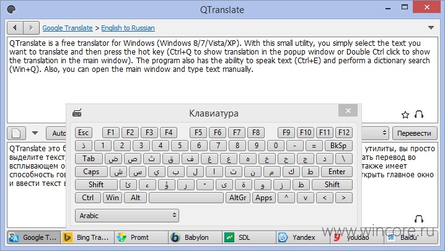The height and width of the screenshot is (251, 445).
Task: Click the number 8 key
Action: [x=237, y=146]
